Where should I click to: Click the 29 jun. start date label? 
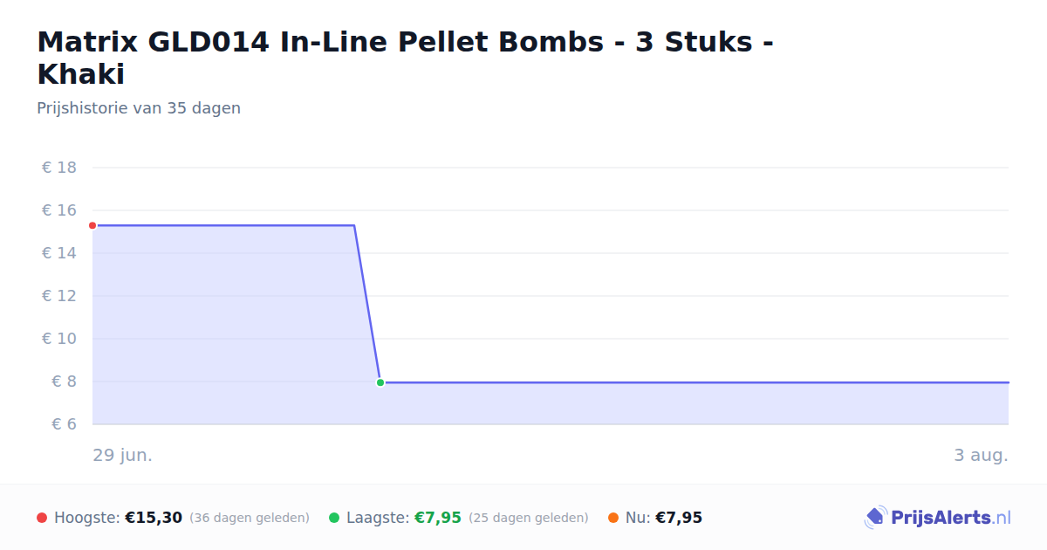tap(123, 456)
